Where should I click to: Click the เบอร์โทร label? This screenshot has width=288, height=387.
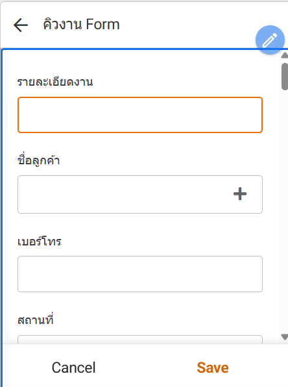(40, 241)
